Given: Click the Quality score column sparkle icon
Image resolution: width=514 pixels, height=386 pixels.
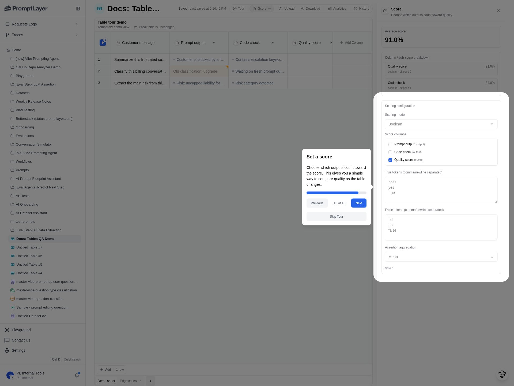Looking at the screenshot, I should tap(295, 43).
